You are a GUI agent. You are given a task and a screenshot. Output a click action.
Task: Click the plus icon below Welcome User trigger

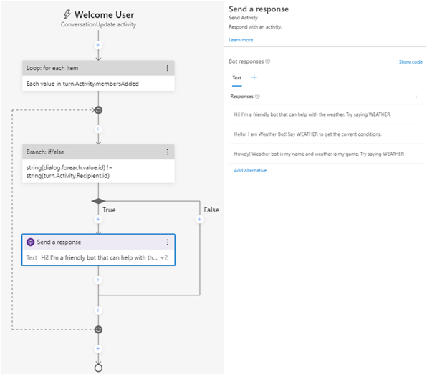(x=98, y=45)
